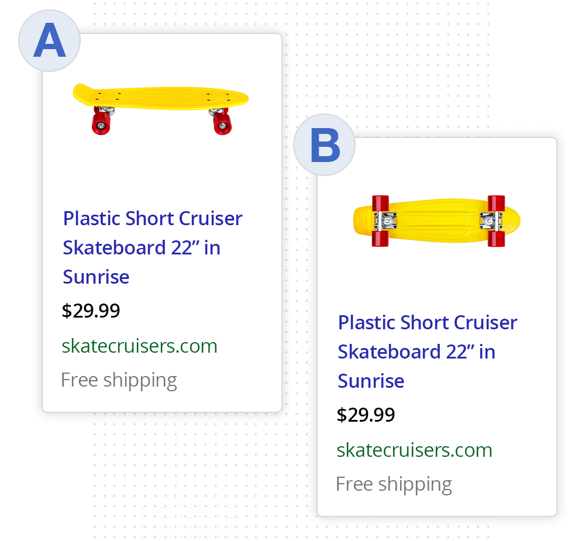Click the word Sunrise in ad B title
The width and height of the screenshot is (585, 541).
coord(371,381)
